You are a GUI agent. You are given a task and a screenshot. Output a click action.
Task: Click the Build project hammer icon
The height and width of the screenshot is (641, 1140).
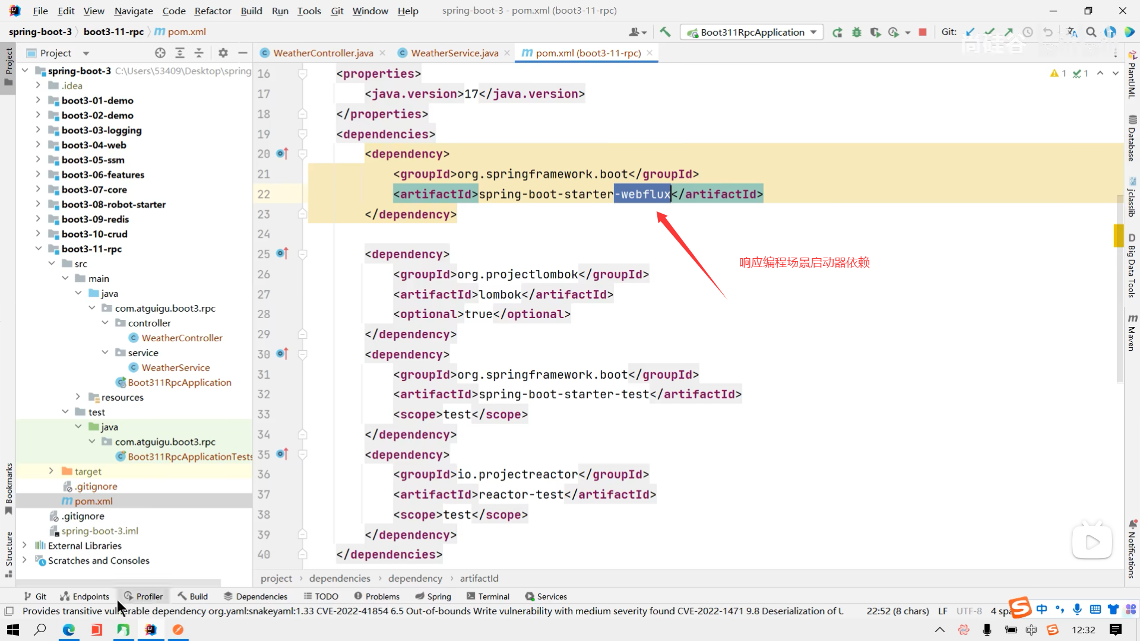665,32
